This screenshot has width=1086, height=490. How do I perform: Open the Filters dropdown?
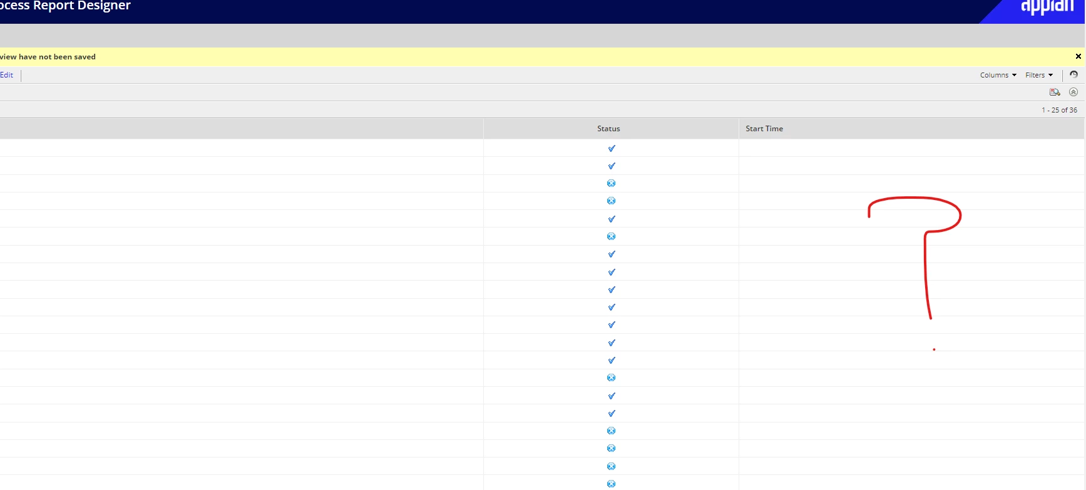pyautogui.click(x=1038, y=75)
